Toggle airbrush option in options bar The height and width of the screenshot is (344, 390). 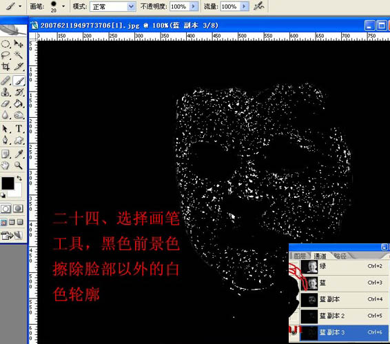pos(258,6)
